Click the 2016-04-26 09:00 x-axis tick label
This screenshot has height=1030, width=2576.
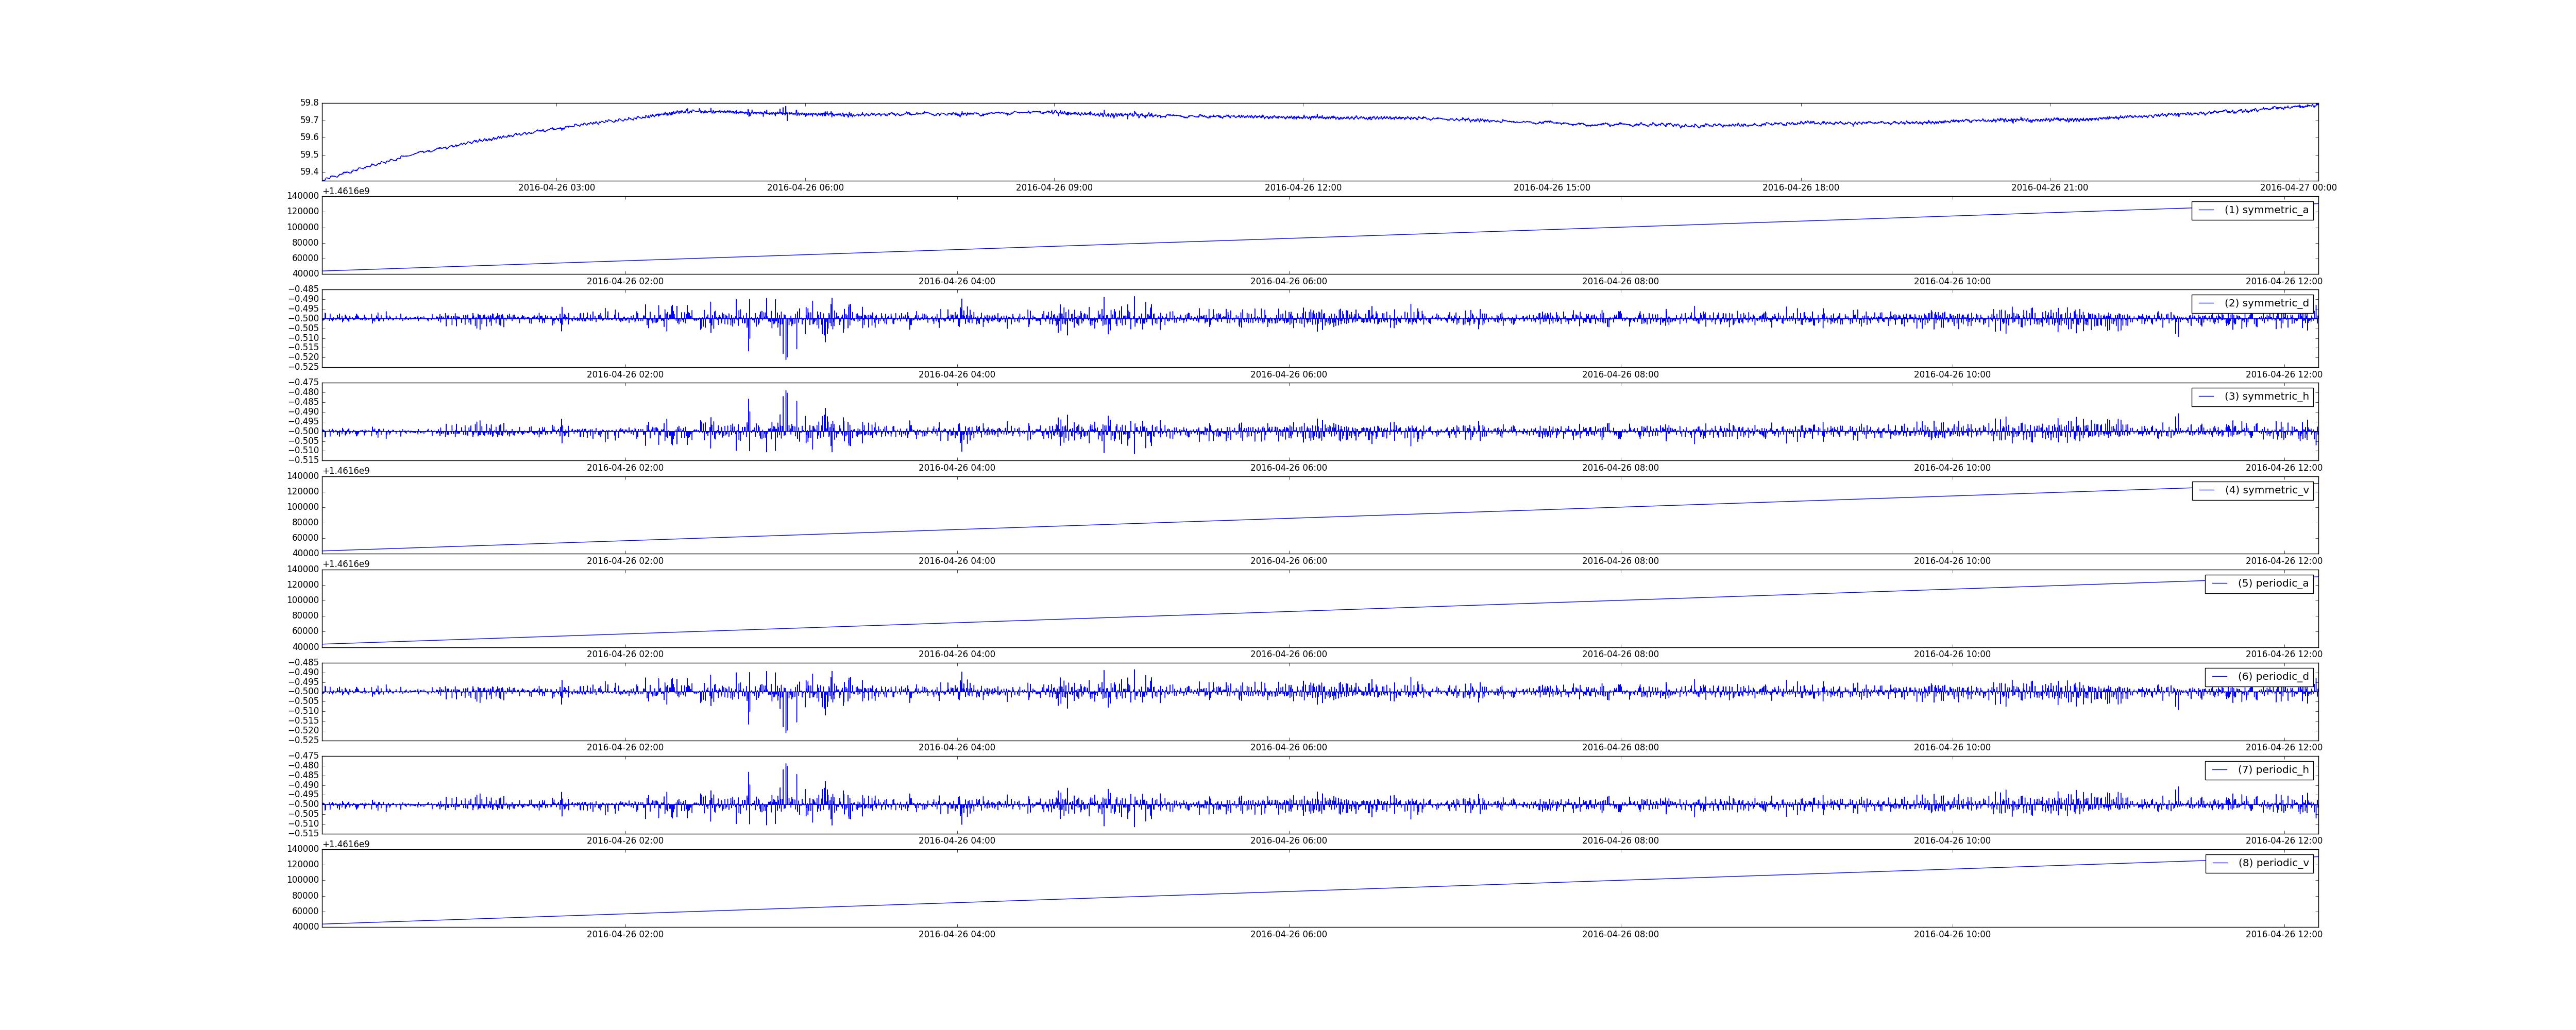point(1054,188)
